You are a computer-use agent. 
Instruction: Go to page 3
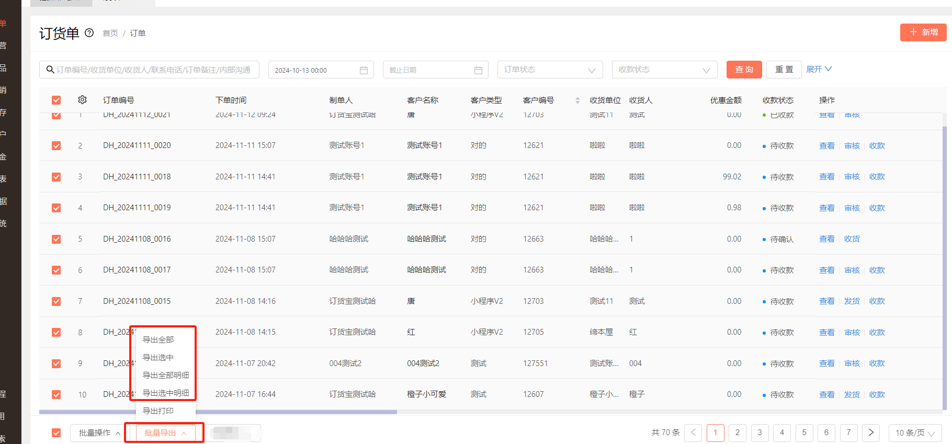pos(760,432)
